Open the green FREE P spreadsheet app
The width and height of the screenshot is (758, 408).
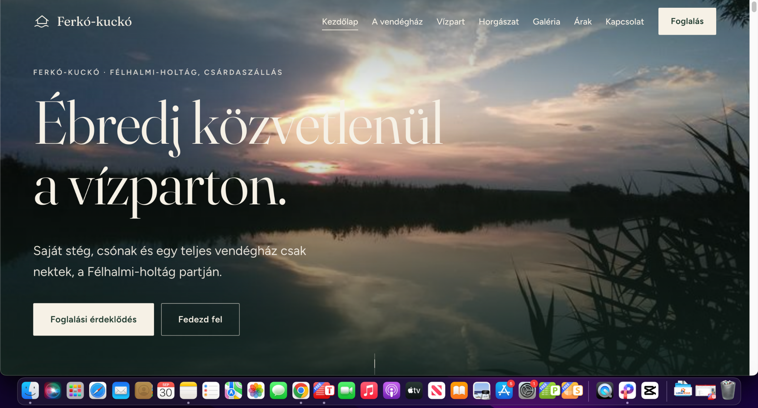tap(550, 391)
